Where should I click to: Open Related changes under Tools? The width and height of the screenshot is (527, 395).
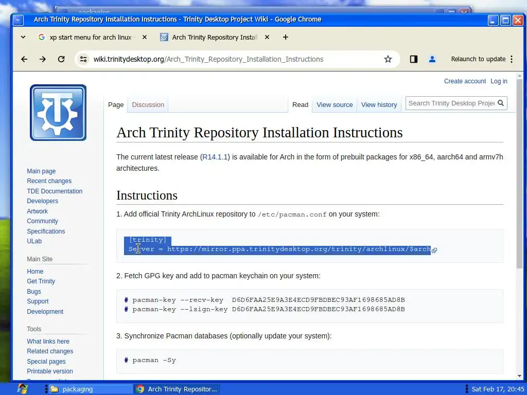tap(50, 351)
